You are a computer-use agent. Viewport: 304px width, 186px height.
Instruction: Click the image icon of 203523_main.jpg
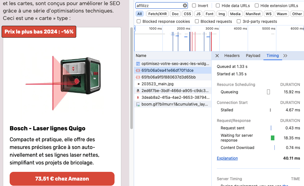click(x=138, y=84)
